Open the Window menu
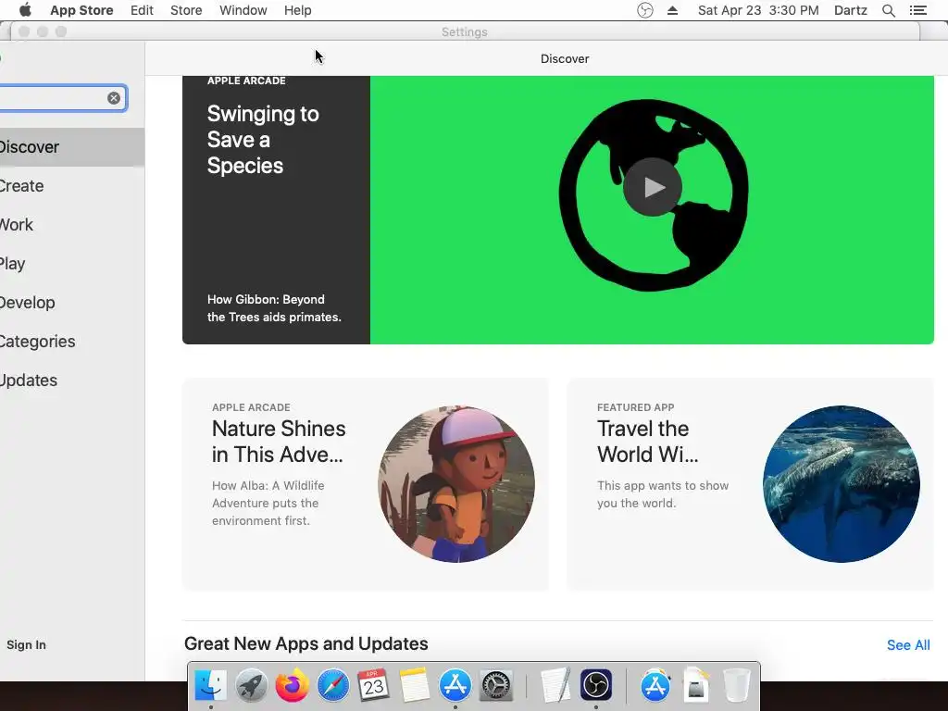Image resolution: width=948 pixels, height=711 pixels. pos(243,10)
